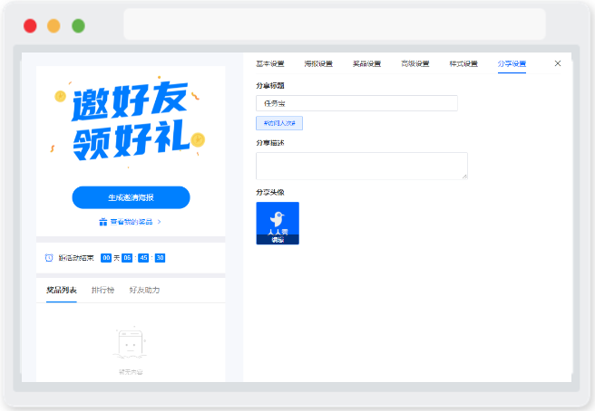
Task: Click the countdown seconds box 30
Action: pyautogui.click(x=160, y=258)
